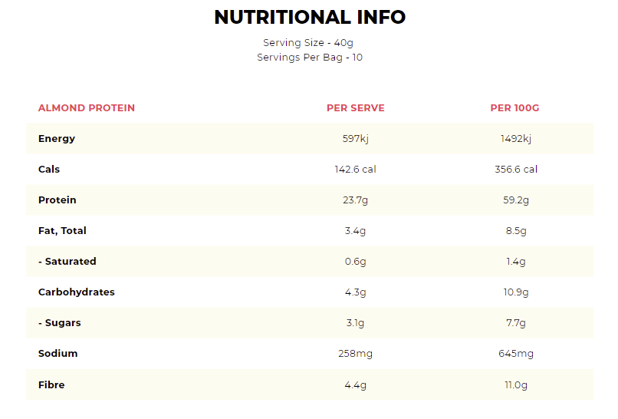618x419 pixels.
Task: Click the Protein row label
Action: point(58,200)
